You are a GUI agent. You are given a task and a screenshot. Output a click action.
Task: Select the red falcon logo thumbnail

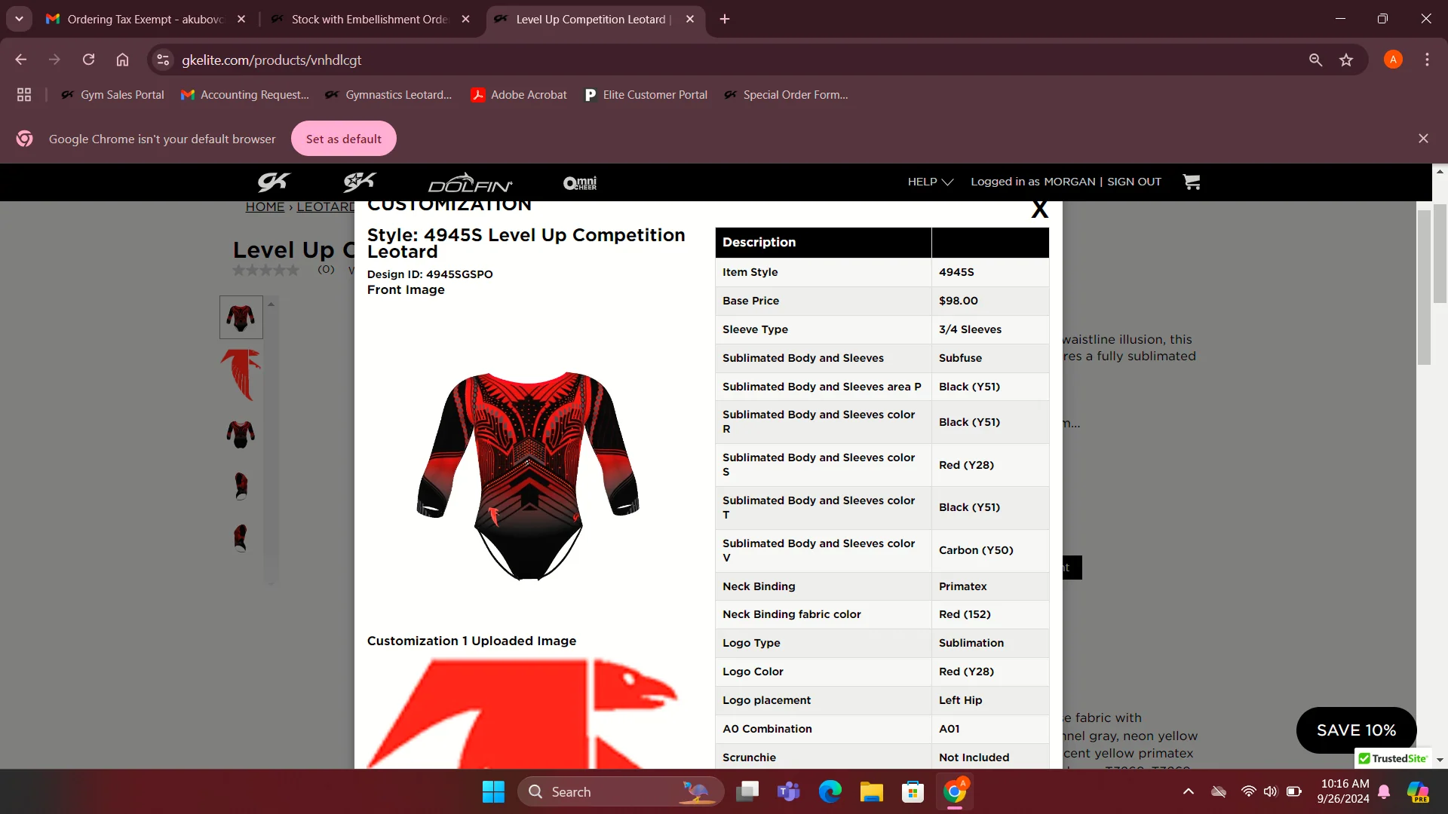pyautogui.click(x=241, y=375)
